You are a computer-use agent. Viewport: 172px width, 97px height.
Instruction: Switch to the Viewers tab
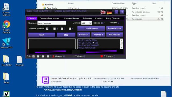tap(32, 18)
